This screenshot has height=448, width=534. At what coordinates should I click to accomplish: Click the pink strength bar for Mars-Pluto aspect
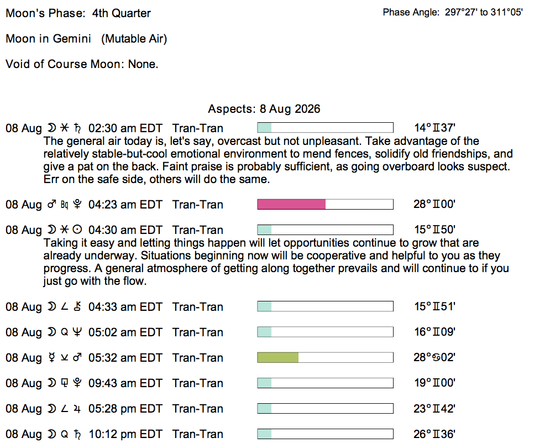(x=325, y=205)
